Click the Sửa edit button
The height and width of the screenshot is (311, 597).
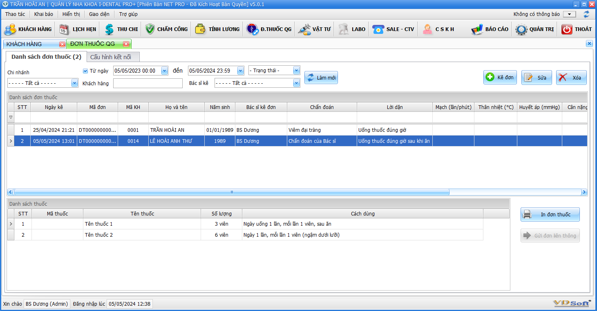[x=537, y=78]
